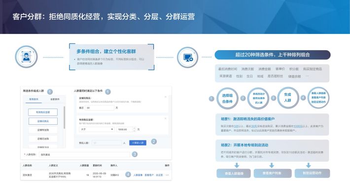Click the 消费次数 filter tag
Screen dimensions: 350x196
(x=247, y=69)
